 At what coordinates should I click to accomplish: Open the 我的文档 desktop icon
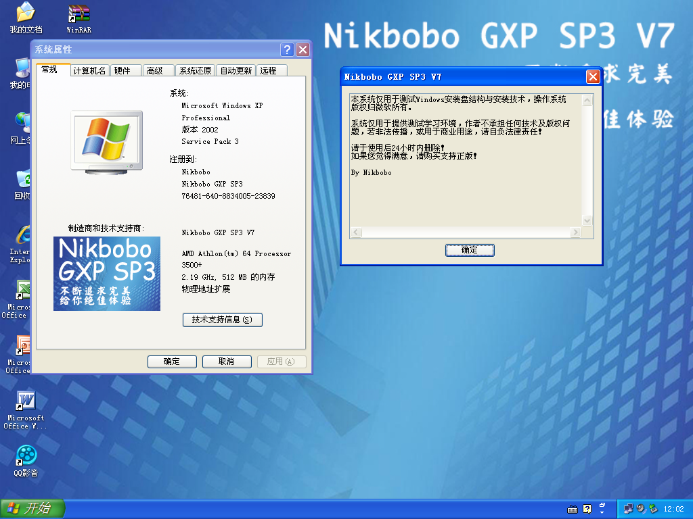click(26, 18)
